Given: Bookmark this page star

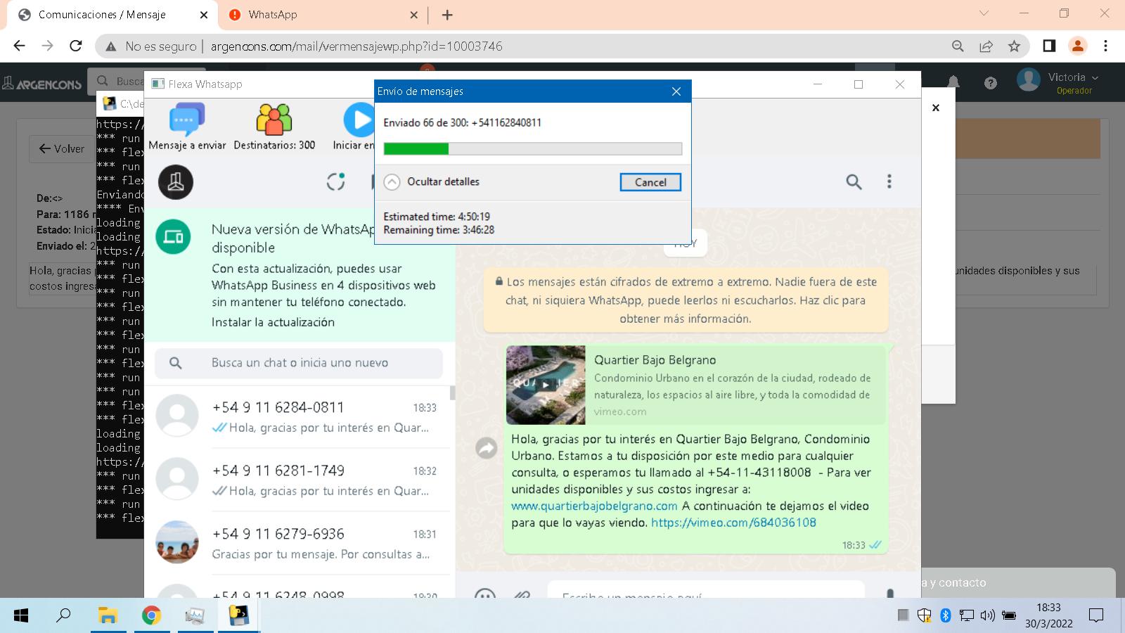Looking at the screenshot, I should click(1014, 46).
